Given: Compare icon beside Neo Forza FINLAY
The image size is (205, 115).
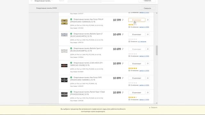Looking at the screenshot, I should 148,20.
